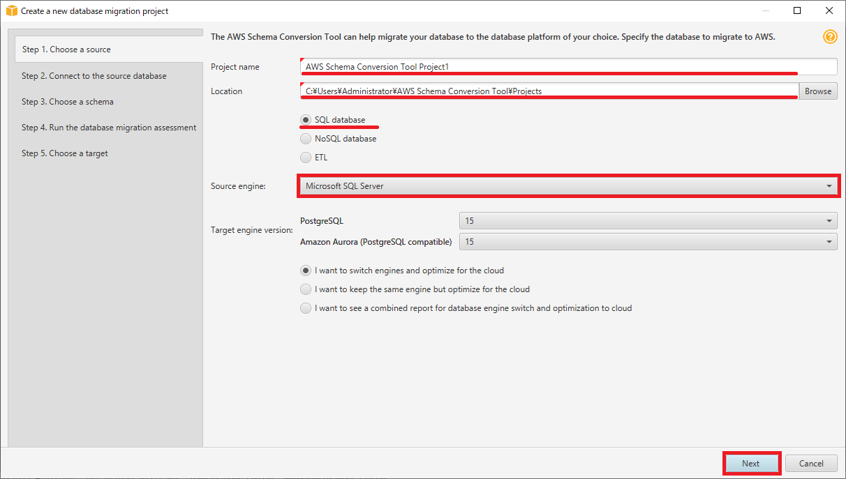The width and height of the screenshot is (846, 479).
Task: Select switch engines and optimize for cloud
Action: pos(306,270)
